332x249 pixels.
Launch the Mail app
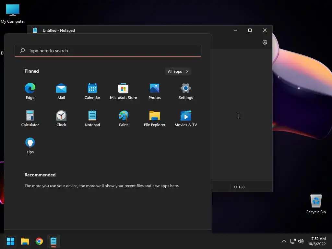pos(61,91)
